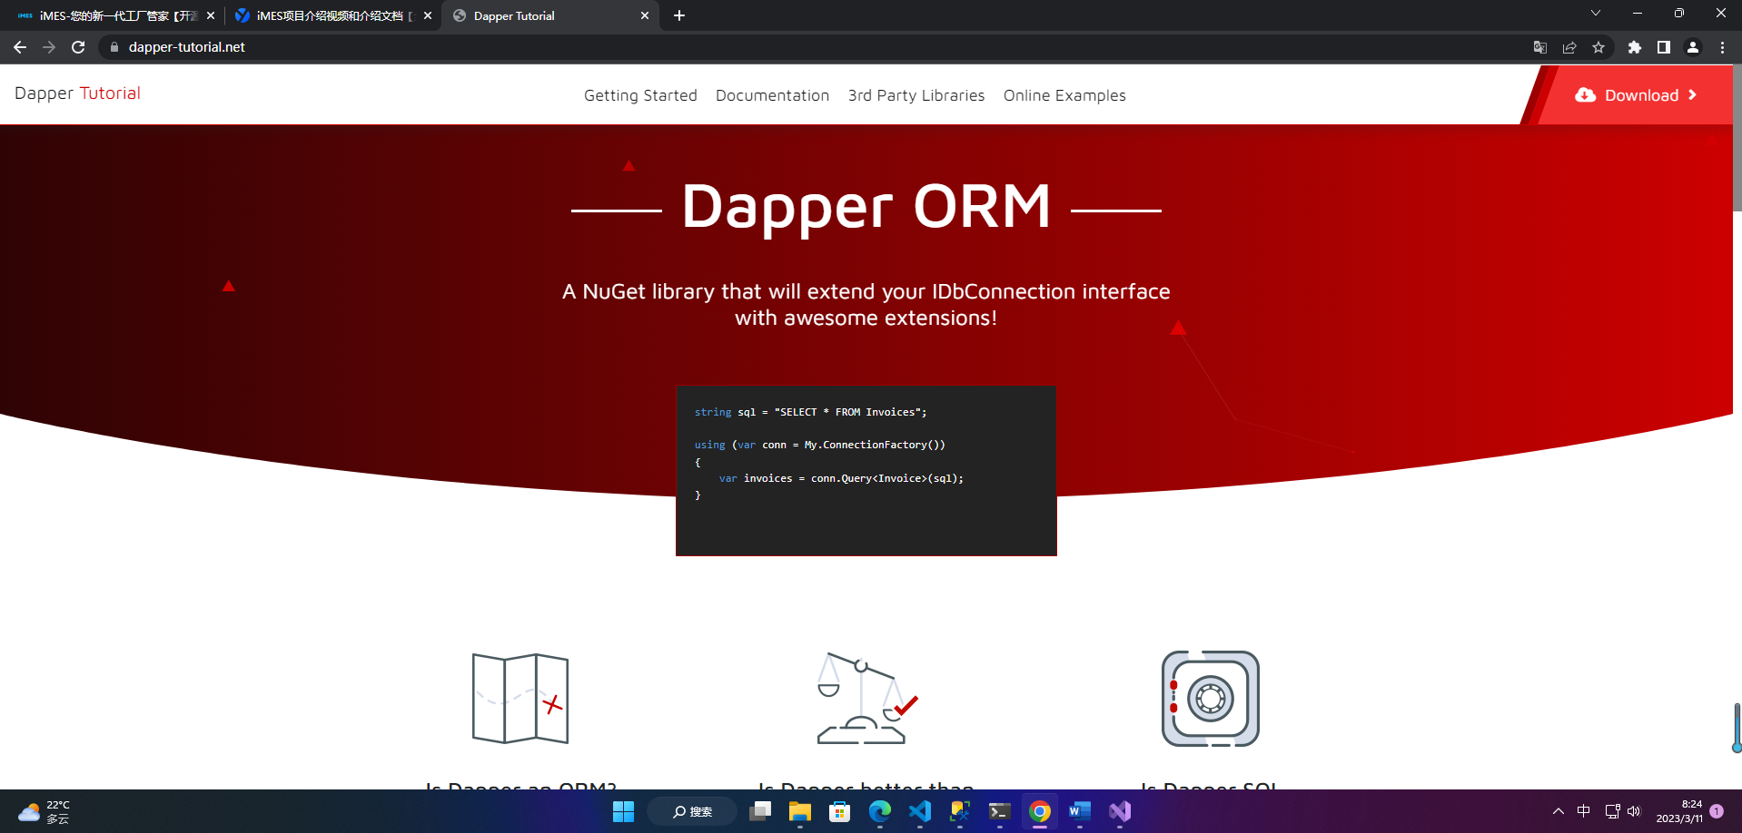
Task: Go back to the previous page
Action: pos(20,47)
